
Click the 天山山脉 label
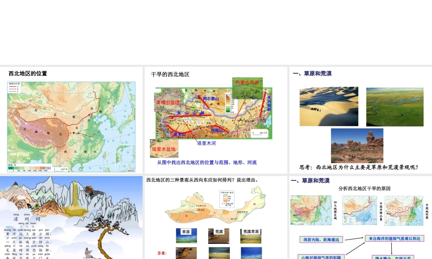point(191,113)
